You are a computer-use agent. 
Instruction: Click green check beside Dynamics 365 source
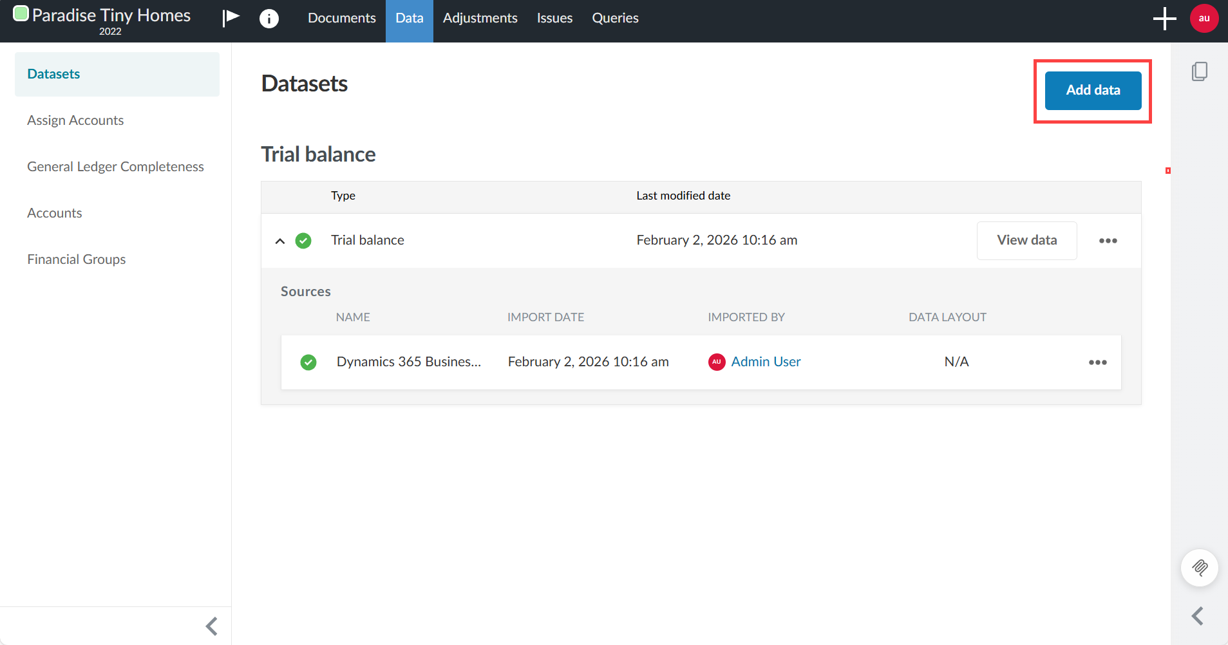(x=308, y=362)
